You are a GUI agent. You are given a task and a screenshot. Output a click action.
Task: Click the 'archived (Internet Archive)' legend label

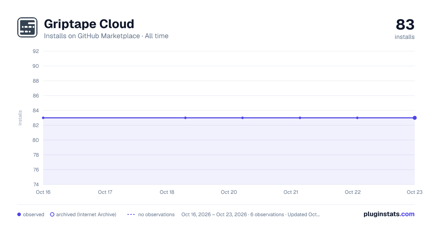point(86,214)
